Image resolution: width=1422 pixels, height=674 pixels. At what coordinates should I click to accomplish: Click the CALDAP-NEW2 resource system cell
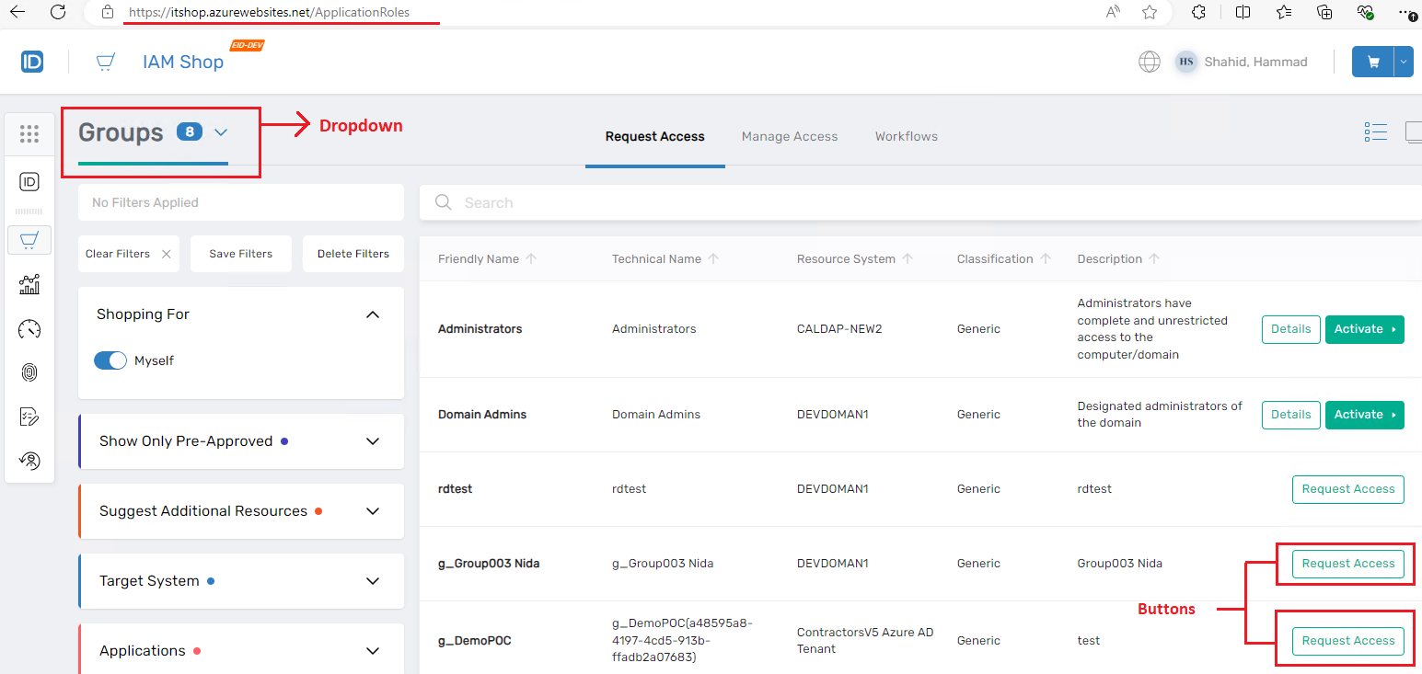point(839,329)
